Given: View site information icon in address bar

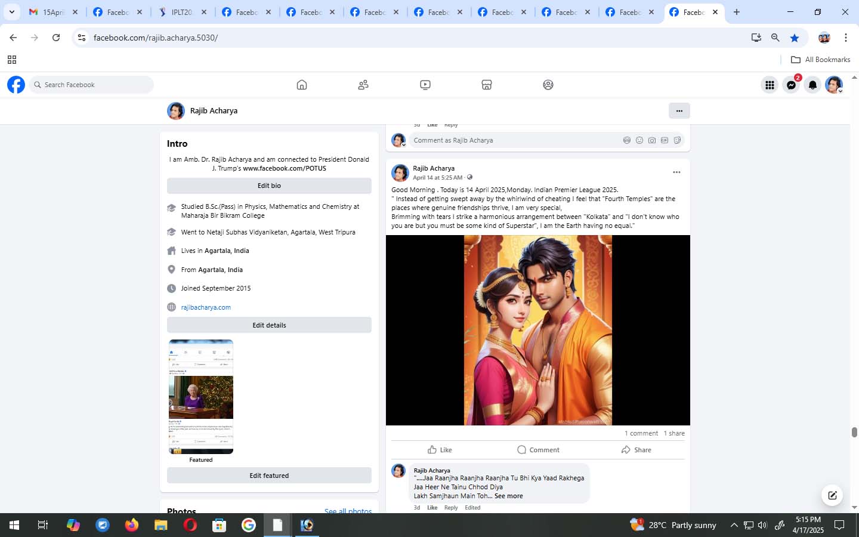Looking at the screenshot, I should click(82, 38).
